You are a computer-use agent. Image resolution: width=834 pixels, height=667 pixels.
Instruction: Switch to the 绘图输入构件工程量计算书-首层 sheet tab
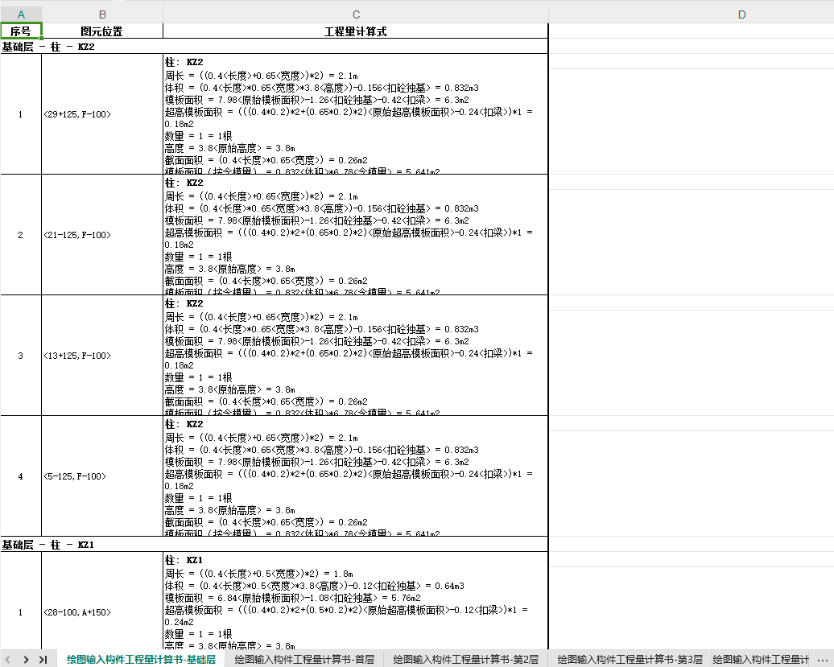[x=304, y=660]
